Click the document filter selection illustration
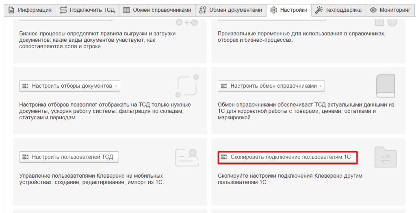This screenshot has width=416, height=213. 187,86
